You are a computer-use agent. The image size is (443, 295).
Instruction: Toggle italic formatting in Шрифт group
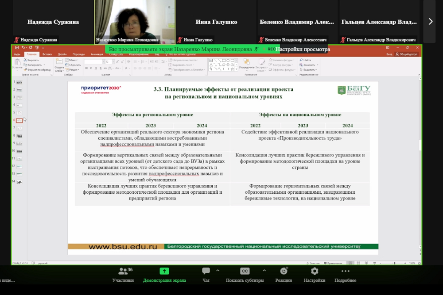coord(91,69)
